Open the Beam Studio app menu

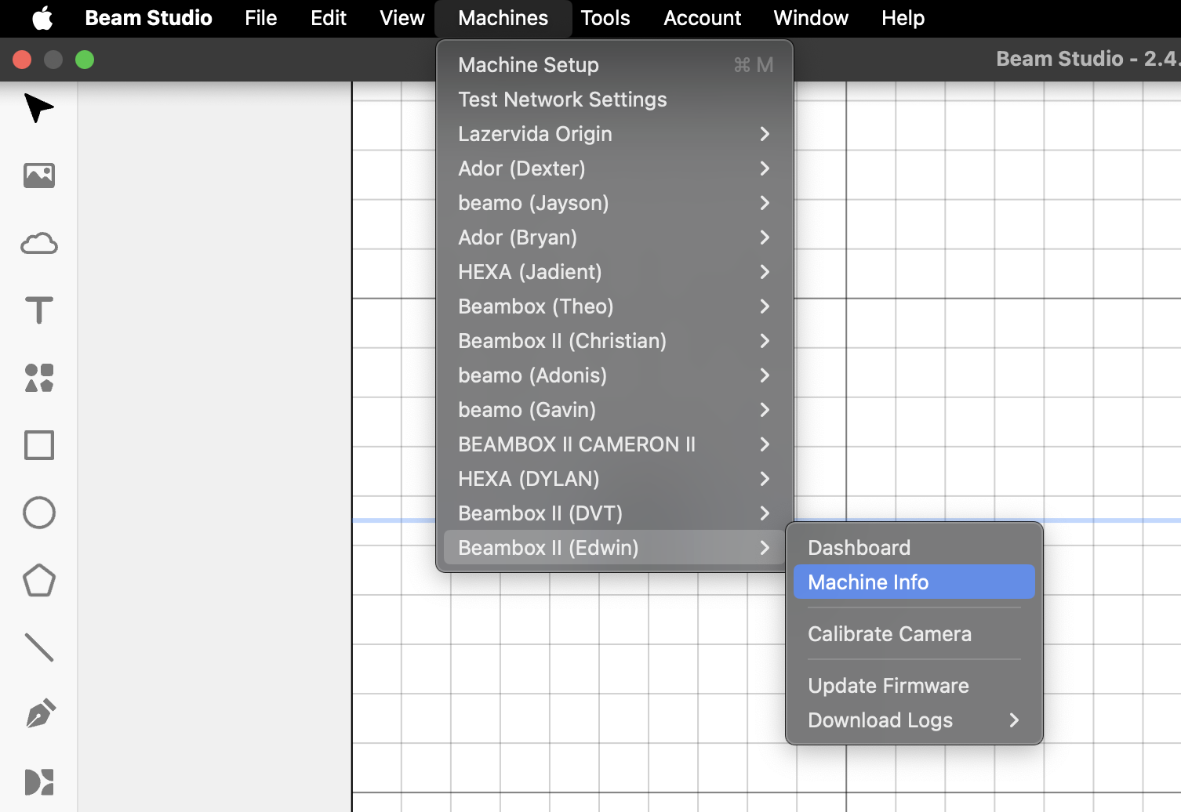point(148,18)
